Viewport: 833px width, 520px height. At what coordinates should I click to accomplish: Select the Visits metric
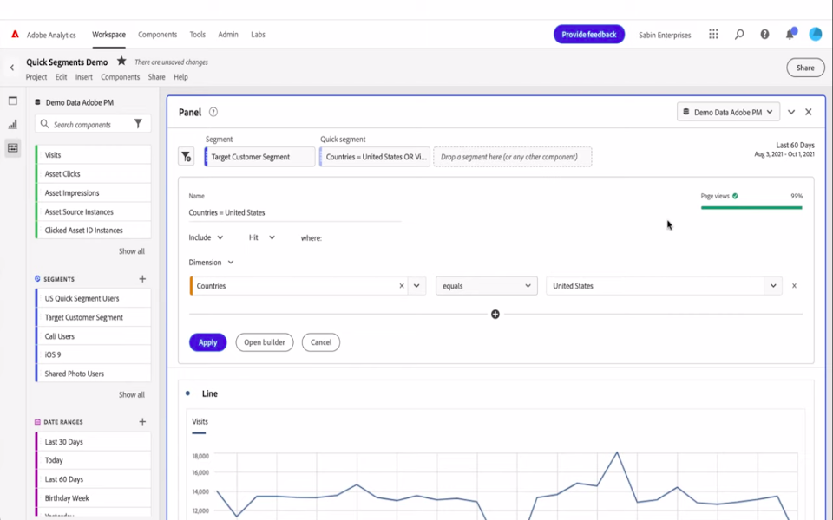pyautogui.click(x=93, y=154)
